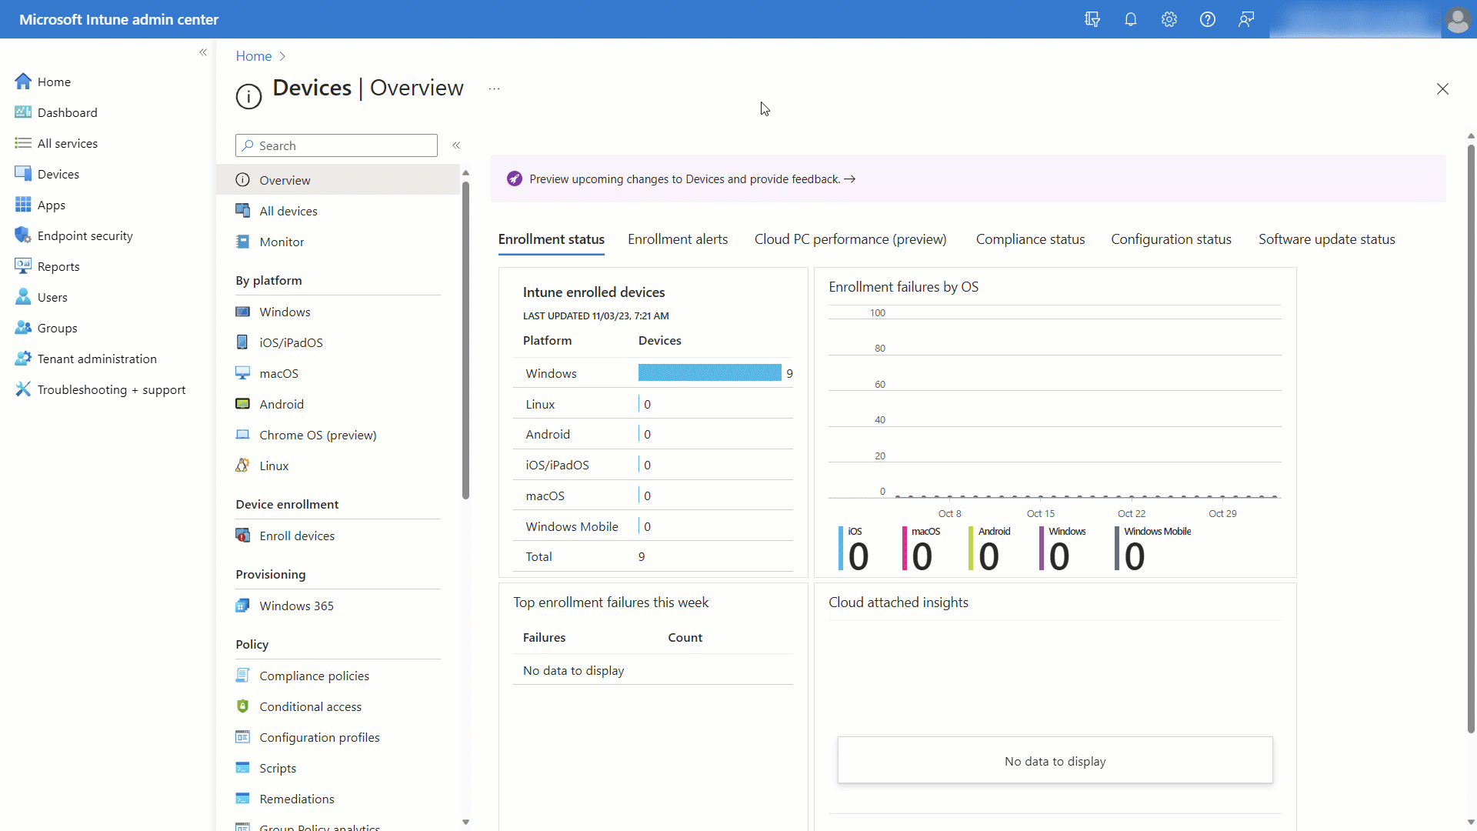Collapse the Devices menu panel
Screen dimensions: 1477x831
(456, 145)
